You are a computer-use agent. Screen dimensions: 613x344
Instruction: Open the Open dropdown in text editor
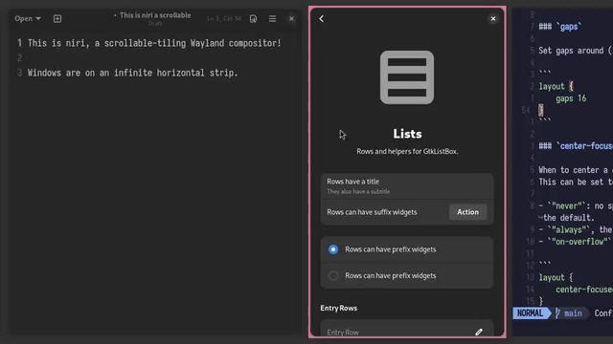coord(28,19)
